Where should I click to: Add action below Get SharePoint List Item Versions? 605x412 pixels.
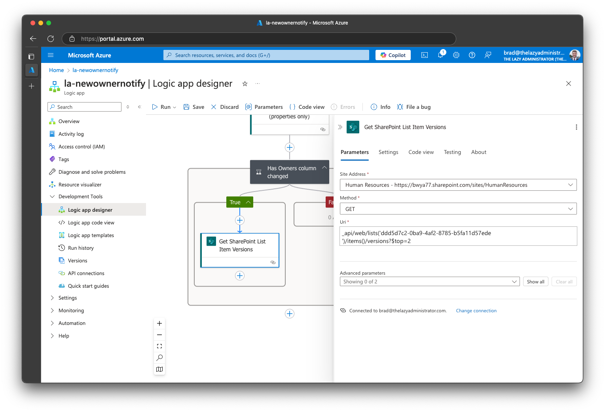(240, 275)
